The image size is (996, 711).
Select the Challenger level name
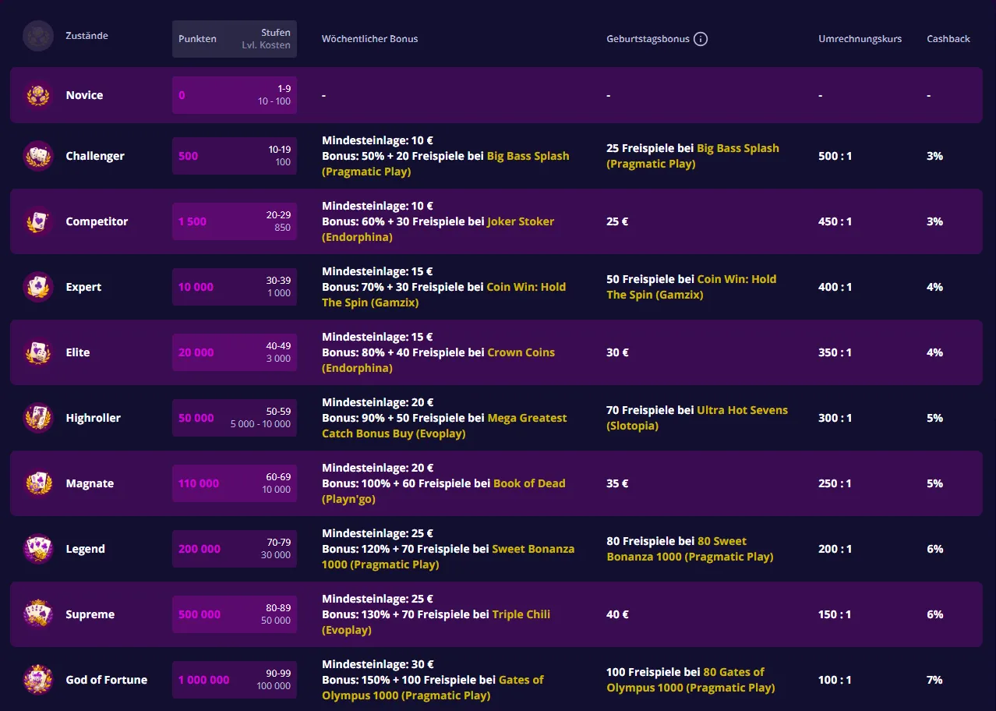pyautogui.click(x=95, y=156)
